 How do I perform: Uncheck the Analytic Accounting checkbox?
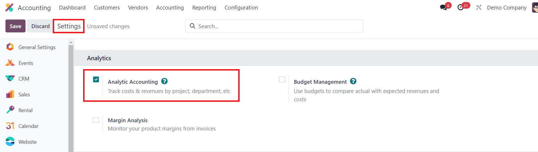96,79
